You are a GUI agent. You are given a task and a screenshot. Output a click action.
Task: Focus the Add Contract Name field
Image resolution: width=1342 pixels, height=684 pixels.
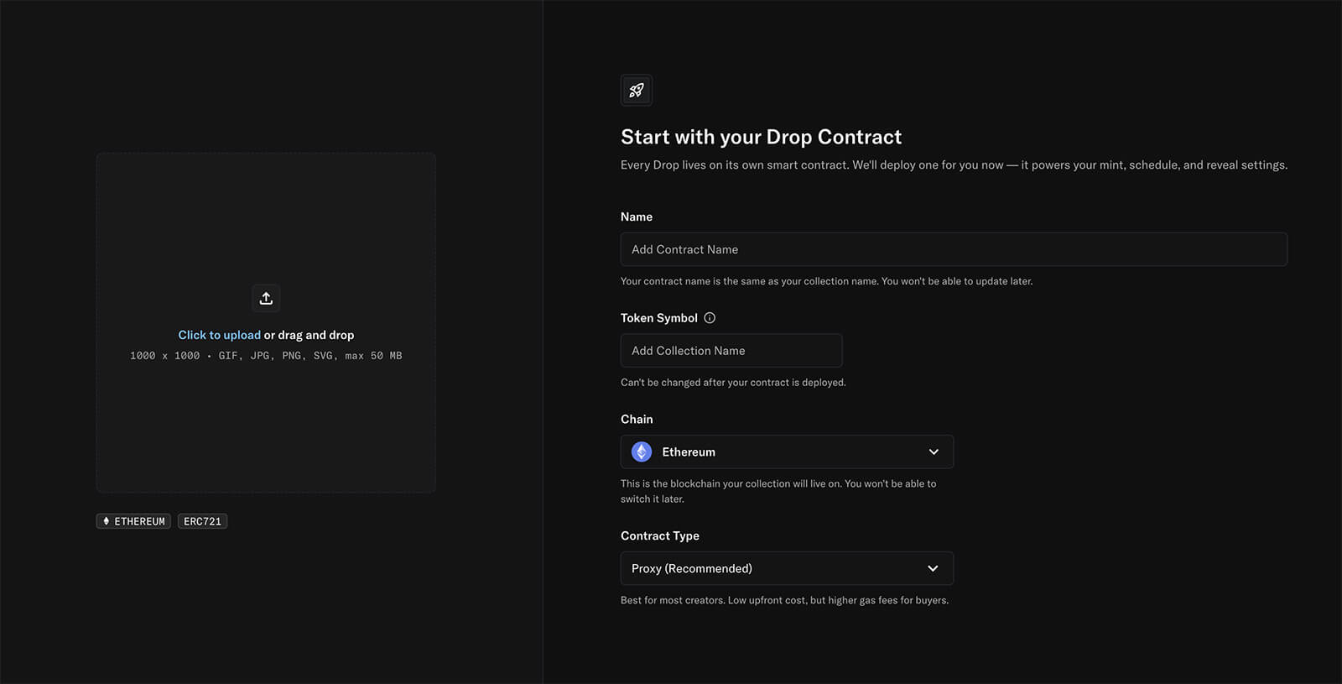[x=953, y=249]
